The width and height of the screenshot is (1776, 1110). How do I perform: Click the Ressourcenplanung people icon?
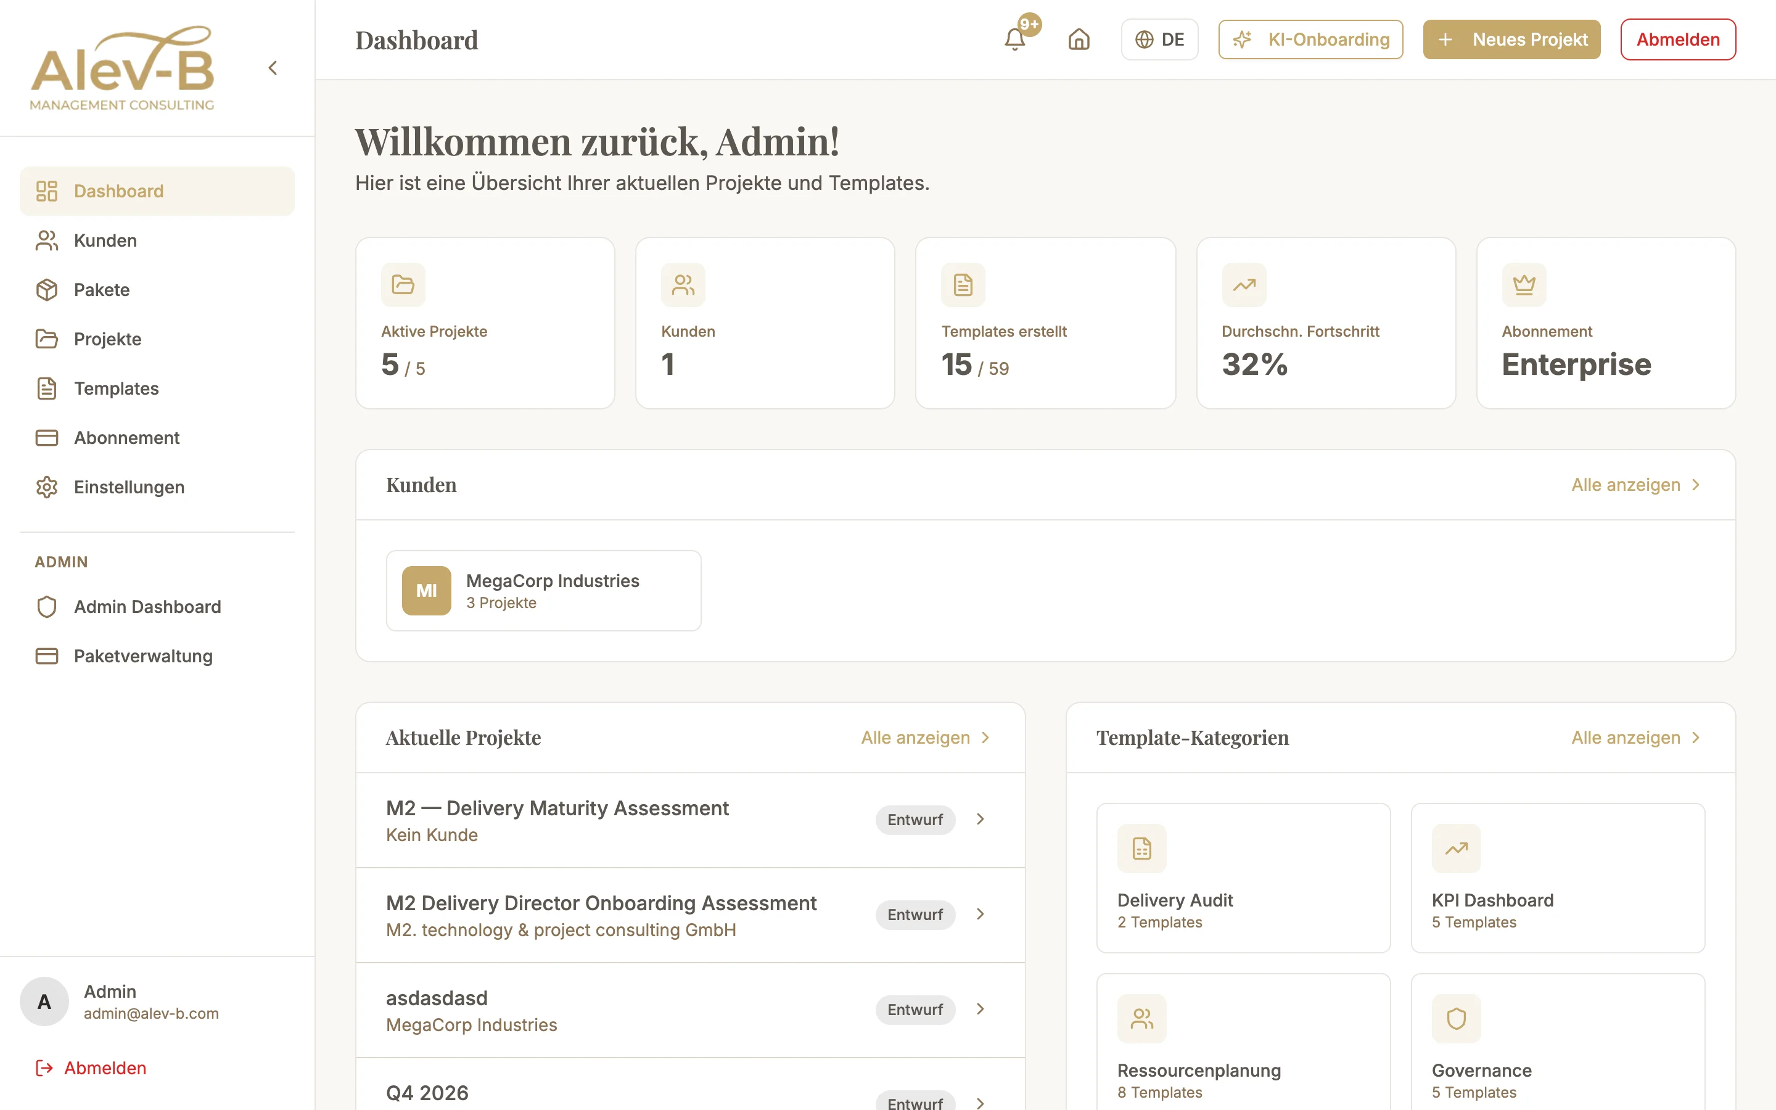coord(1142,1019)
